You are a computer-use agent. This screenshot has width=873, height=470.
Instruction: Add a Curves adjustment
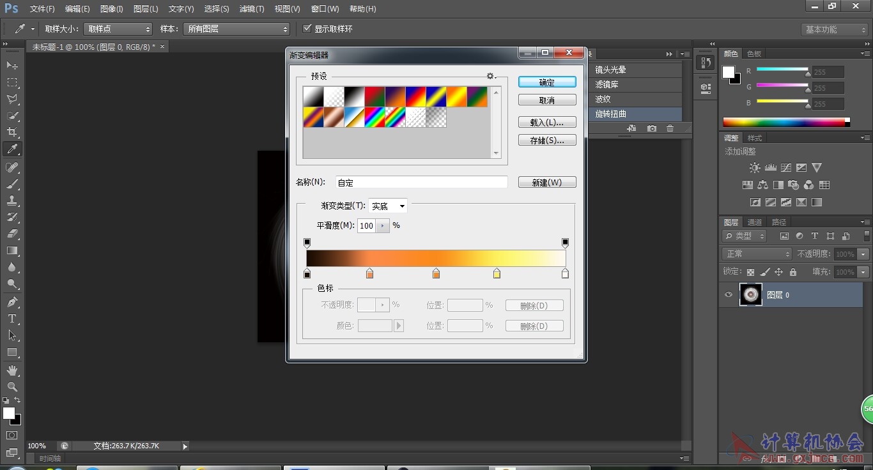tap(785, 168)
